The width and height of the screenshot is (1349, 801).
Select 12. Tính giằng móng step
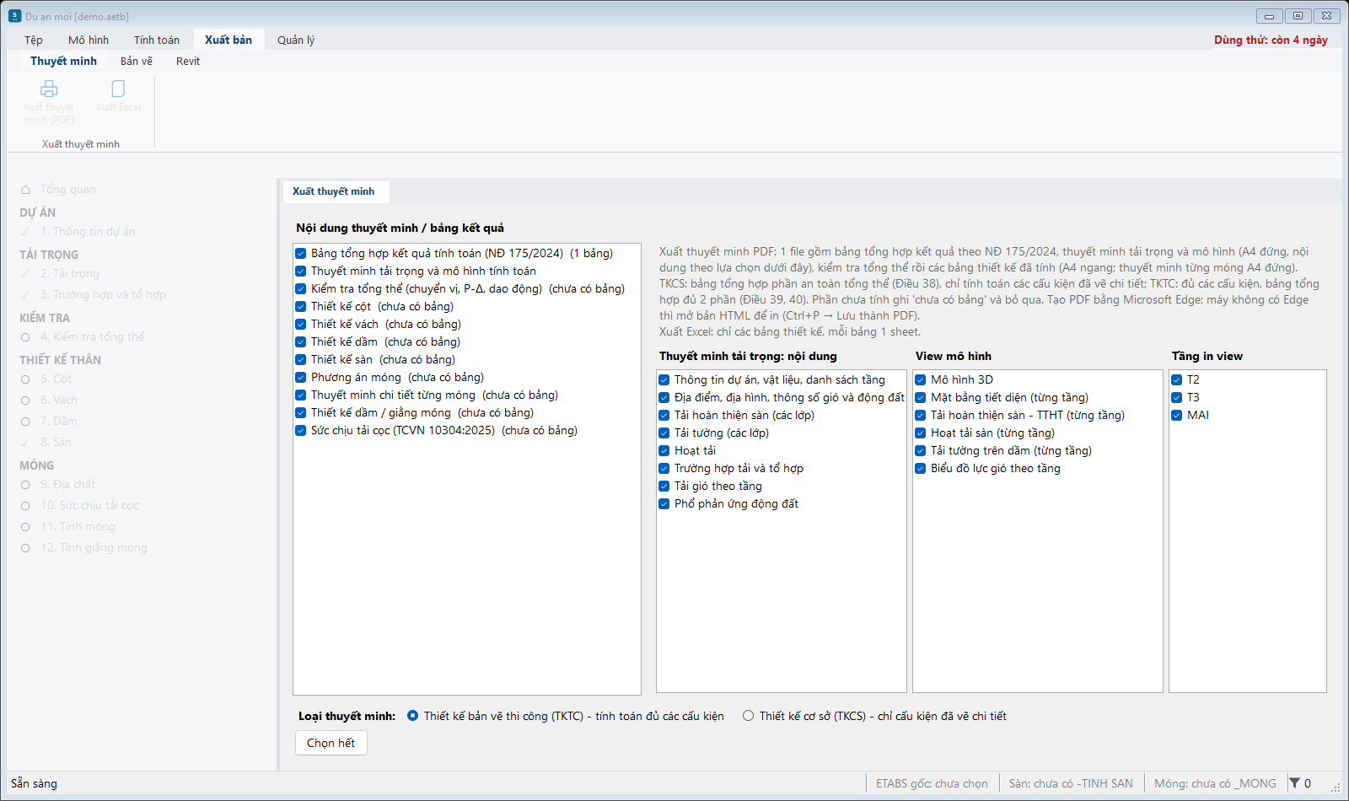pos(94,547)
